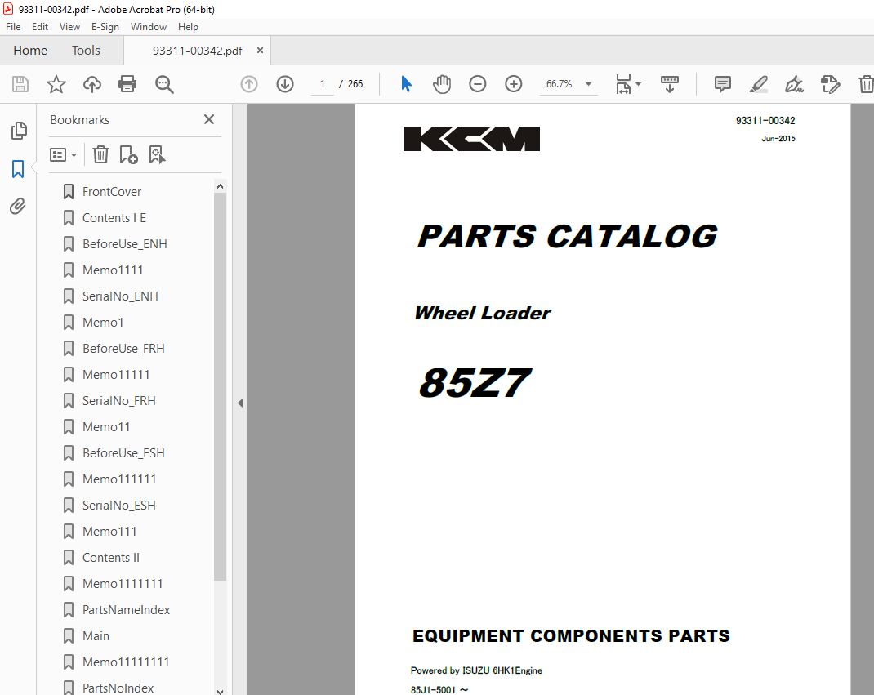Expand the fit page dropdown arrow

(x=639, y=84)
